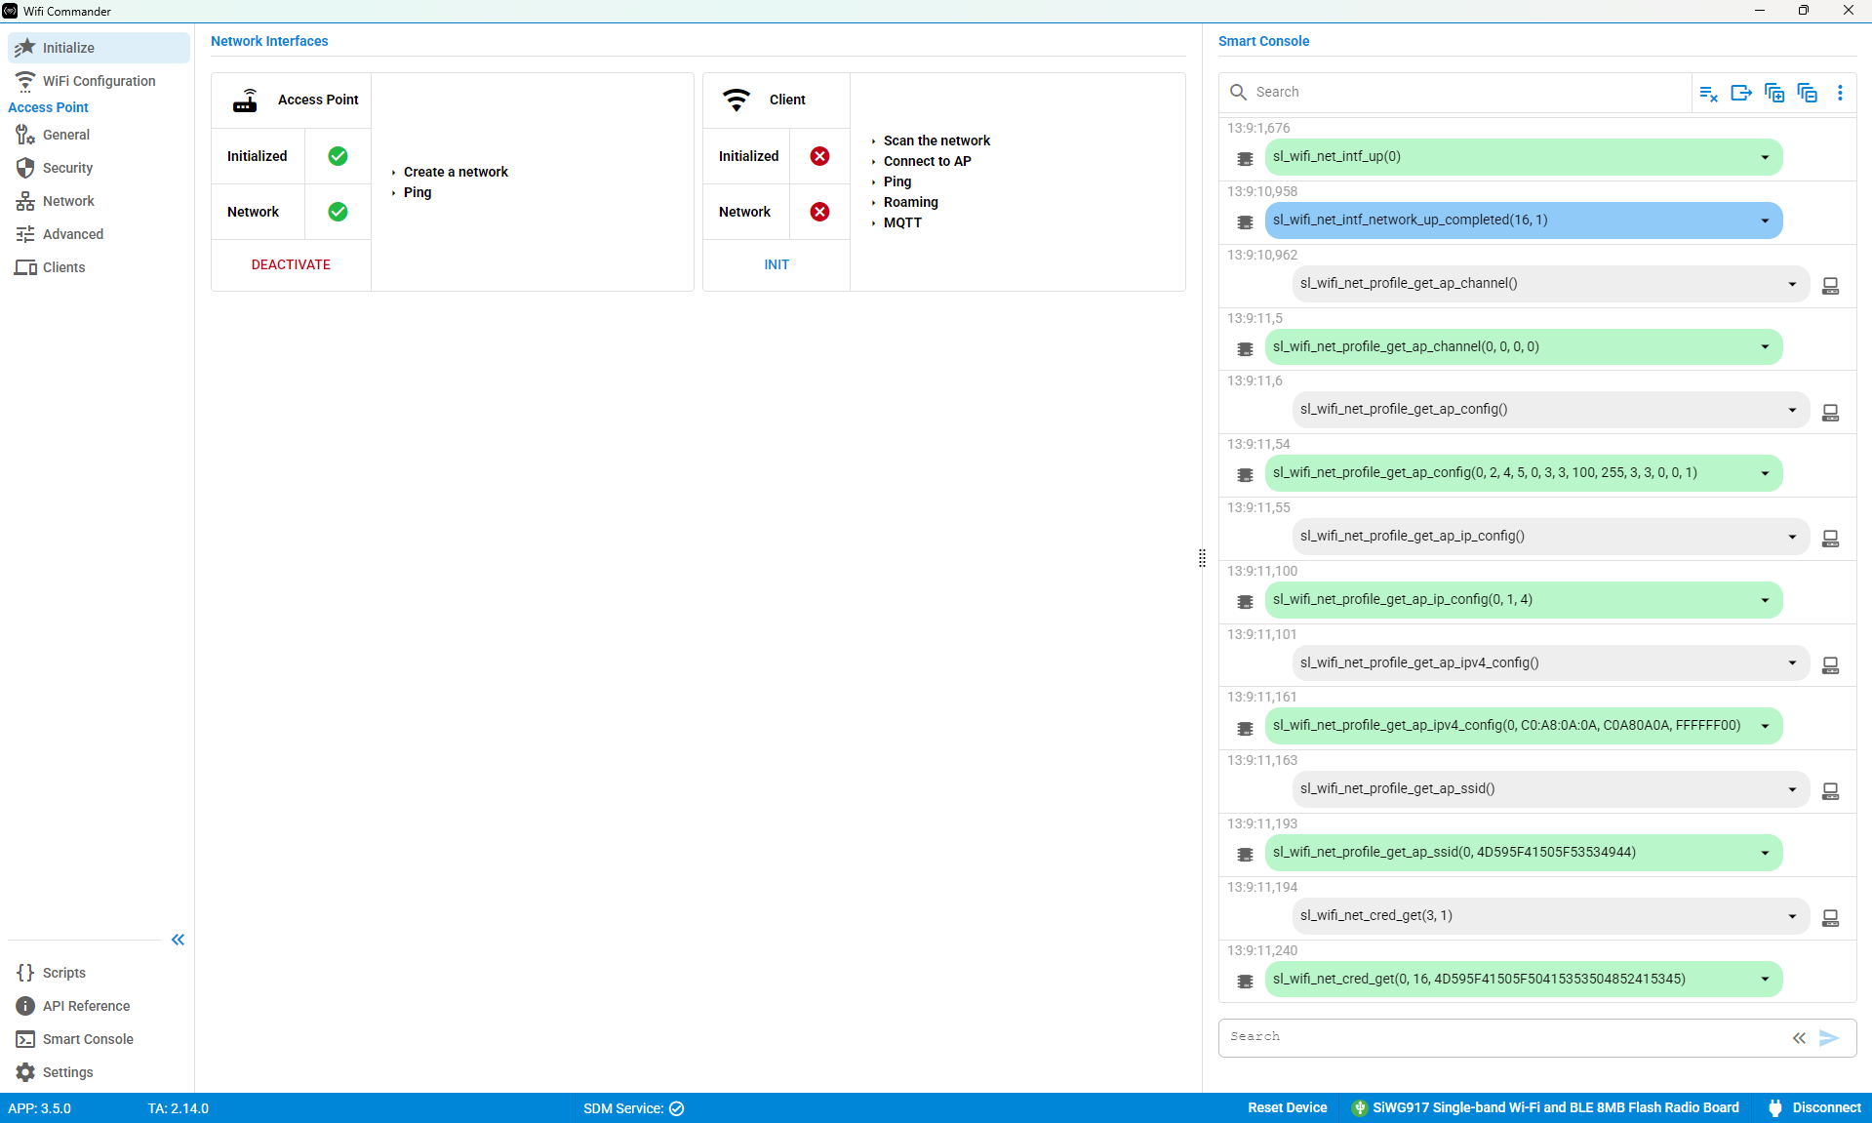The width and height of the screenshot is (1872, 1123).
Task: Click Disconnect in the status bar
Action: tap(1813, 1108)
